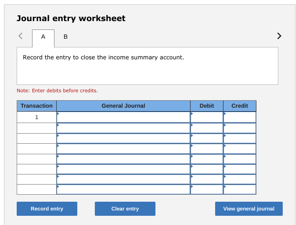The width and height of the screenshot is (296, 225).
Task: Open the General Journal dropdown in the fourth row
Action: click(123, 149)
